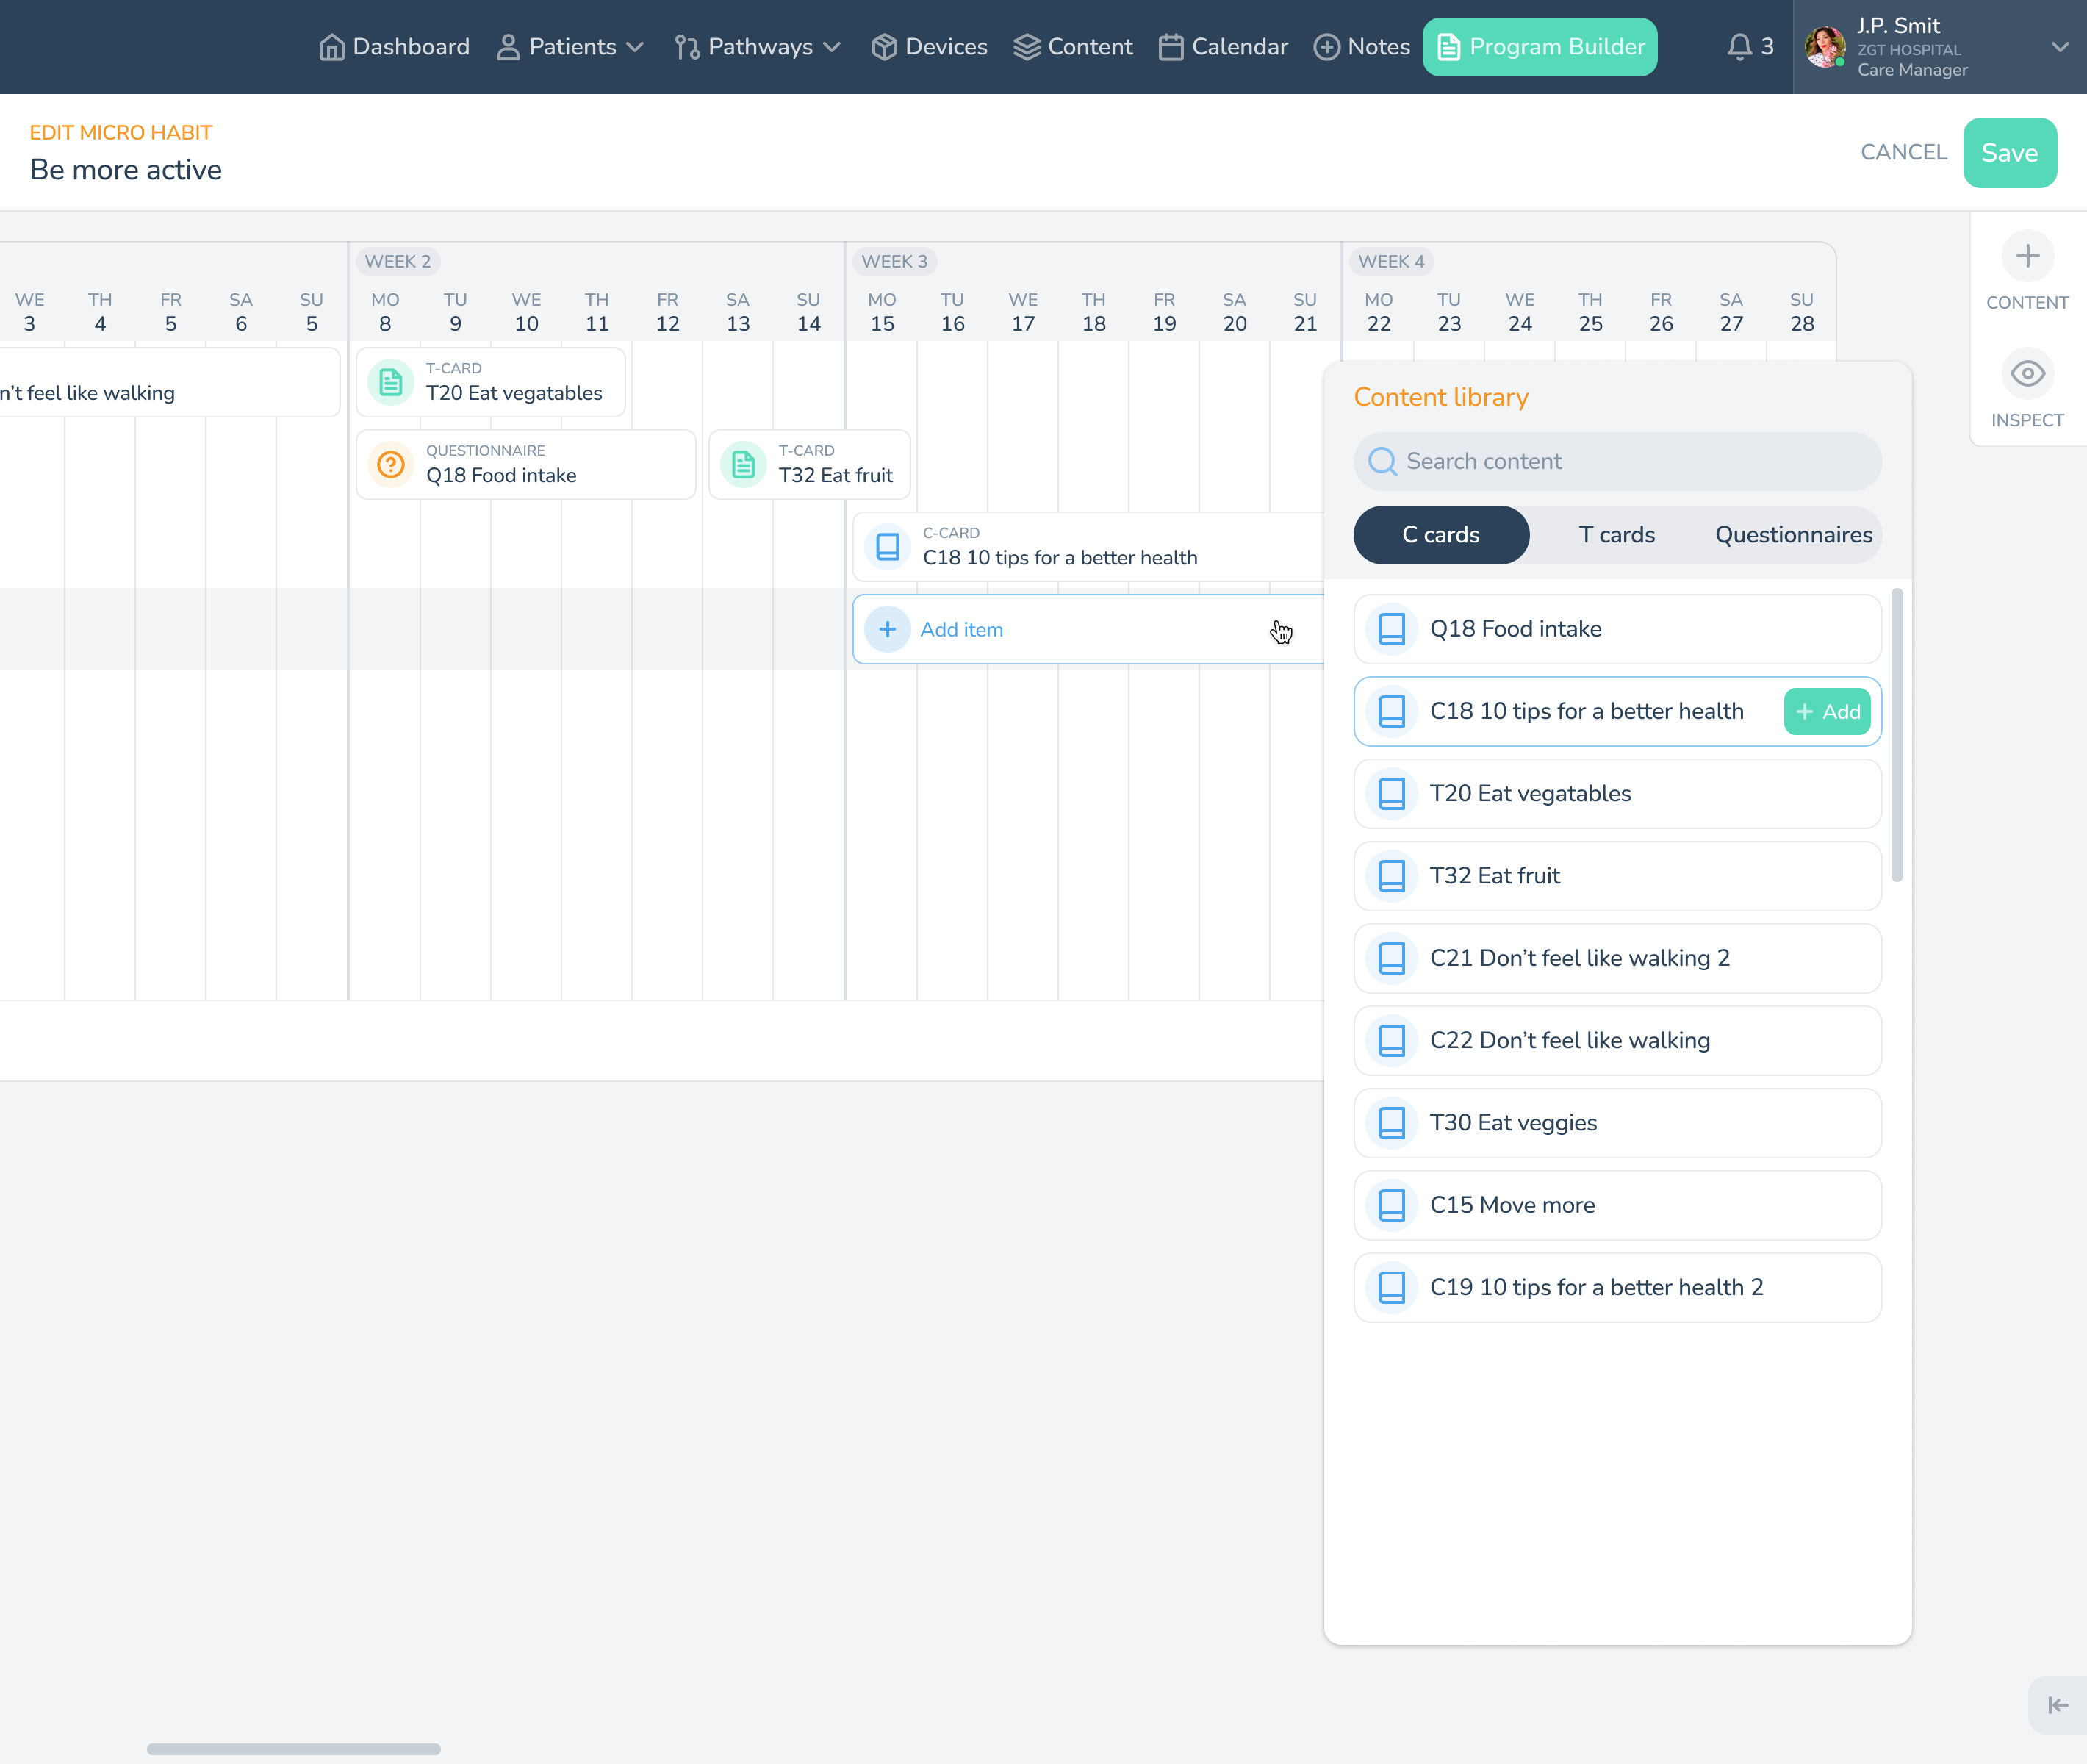Open the Content plus icon in sidebar
This screenshot has width=2087, height=1764.
[2027, 257]
